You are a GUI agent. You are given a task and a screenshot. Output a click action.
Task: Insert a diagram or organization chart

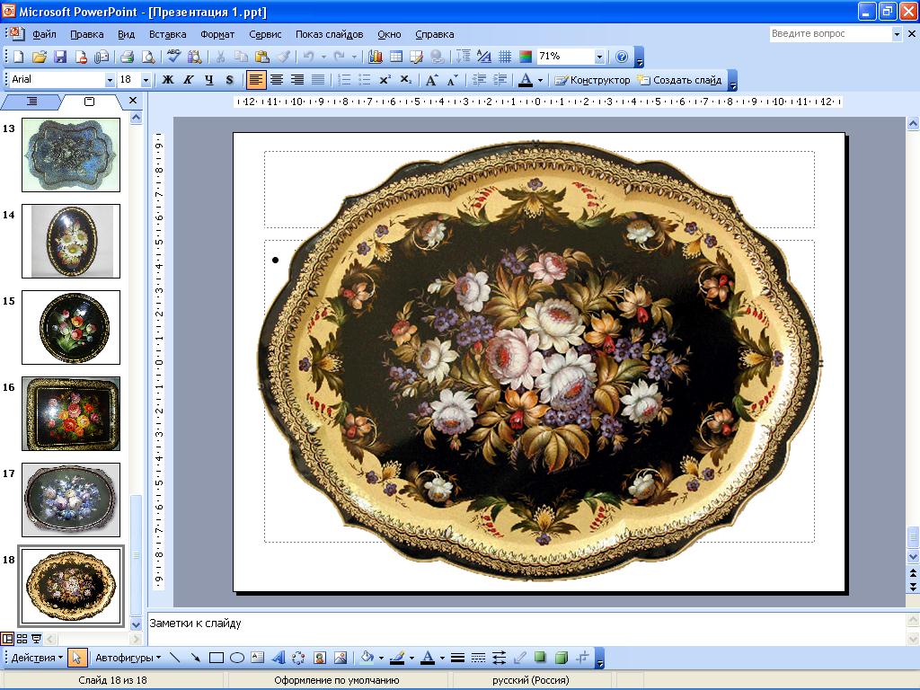[298, 658]
